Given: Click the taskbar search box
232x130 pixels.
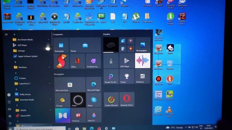Looking at the screenshot, I should click(x=40, y=129).
